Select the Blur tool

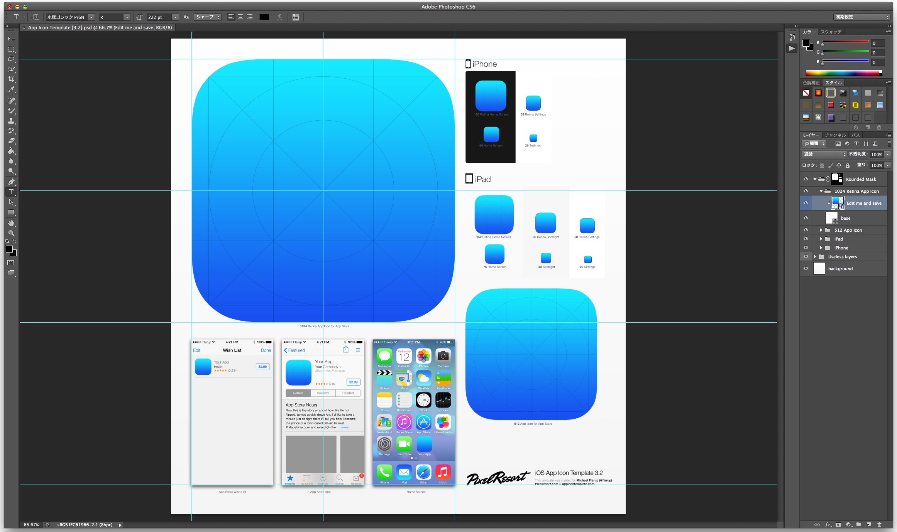(x=11, y=161)
